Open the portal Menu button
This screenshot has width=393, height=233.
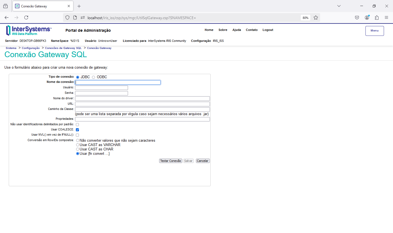374,31
